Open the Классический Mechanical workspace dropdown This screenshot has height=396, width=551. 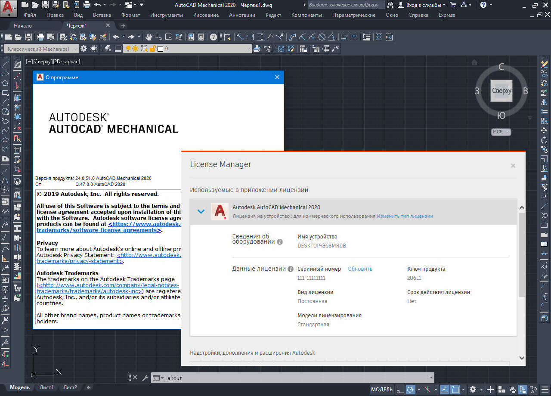(41, 49)
